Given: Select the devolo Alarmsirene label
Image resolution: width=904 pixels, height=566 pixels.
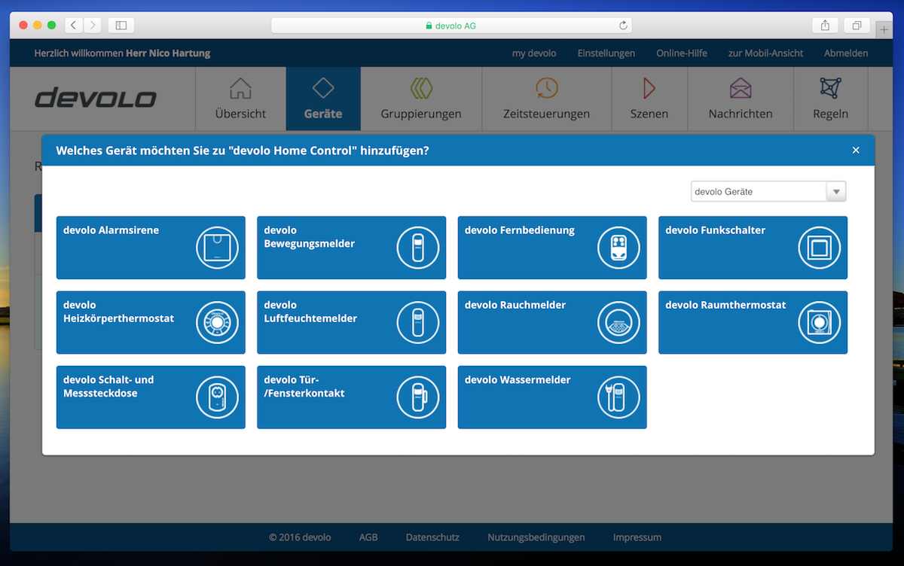Looking at the screenshot, I should coord(111,230).
